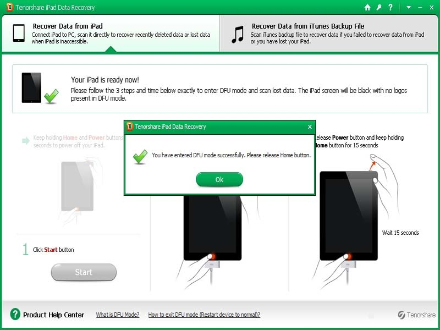
Task: Click the Tenorshare logo in dialog title
Action: (x=130, y=127)
